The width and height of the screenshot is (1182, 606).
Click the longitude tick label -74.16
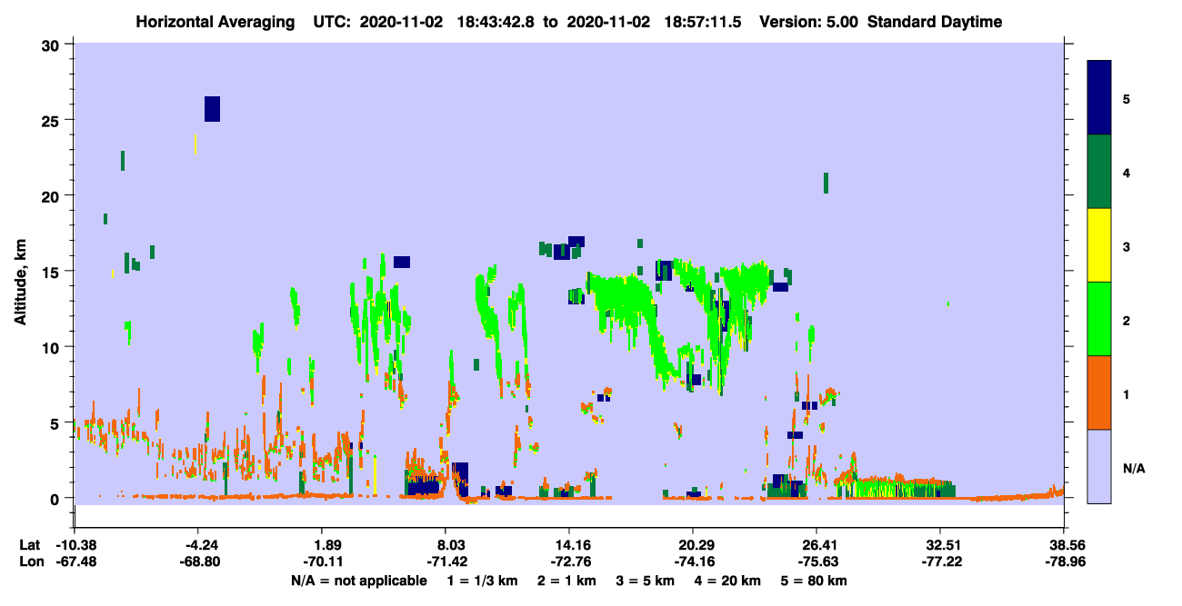point(693,561)
